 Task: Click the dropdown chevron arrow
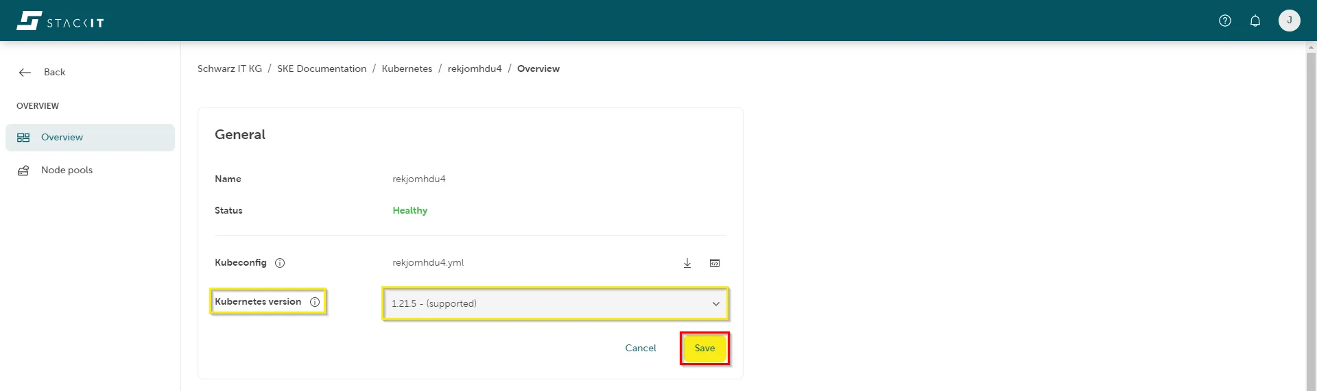pos(715,304)
